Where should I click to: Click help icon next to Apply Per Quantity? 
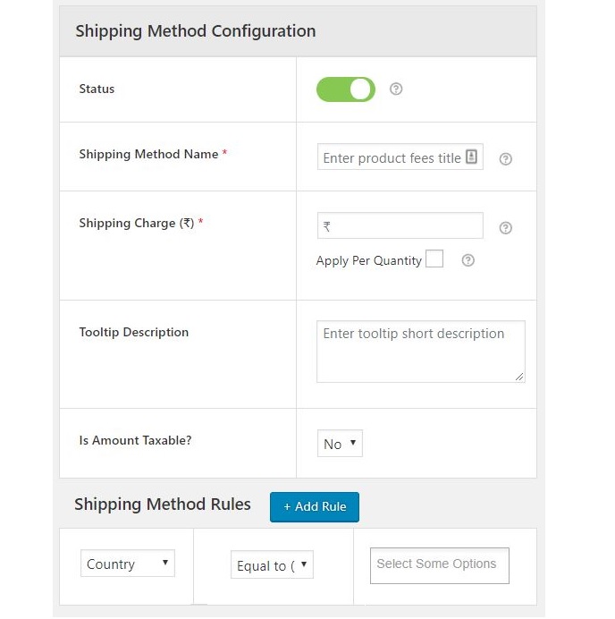click(x=468, y=260)
